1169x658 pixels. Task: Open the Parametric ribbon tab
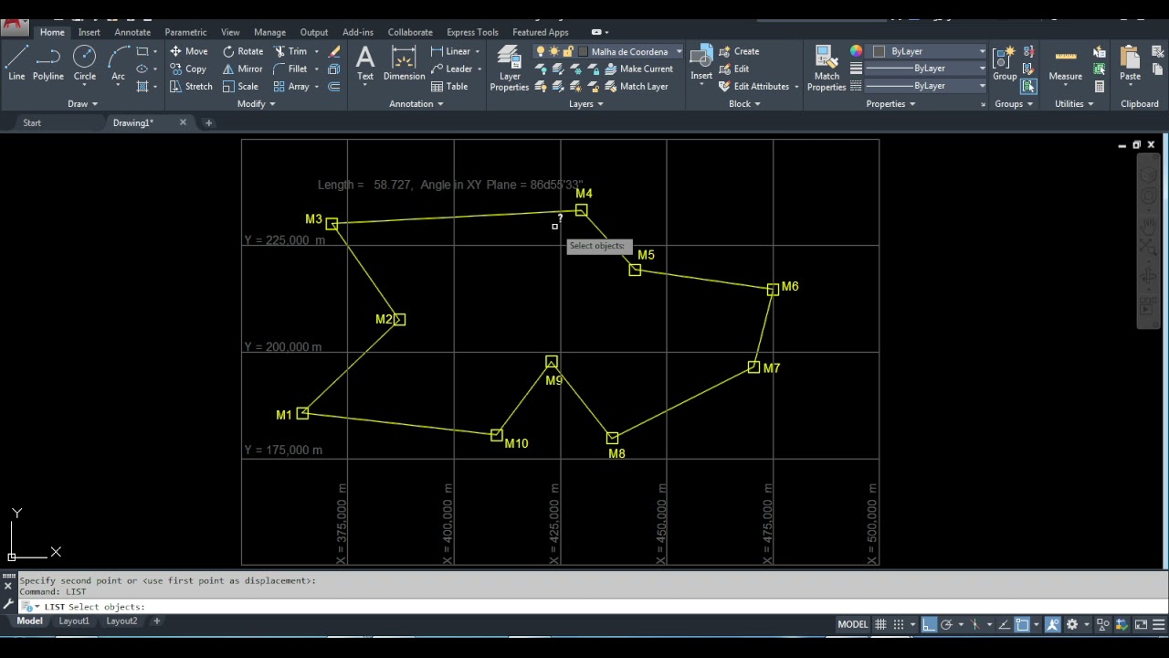pyautogui.click(x=185, y=32)
